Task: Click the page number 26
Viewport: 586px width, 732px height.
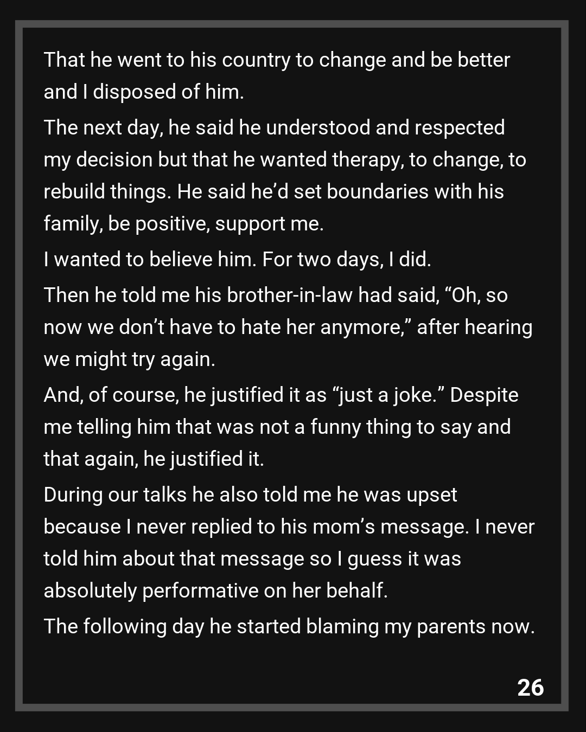Action: (x=530, y=688)
